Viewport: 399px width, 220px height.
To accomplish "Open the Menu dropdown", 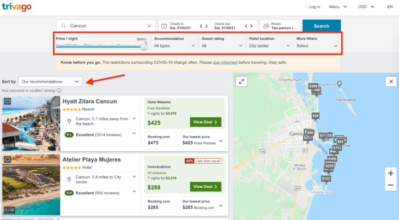I will [338, 7].
